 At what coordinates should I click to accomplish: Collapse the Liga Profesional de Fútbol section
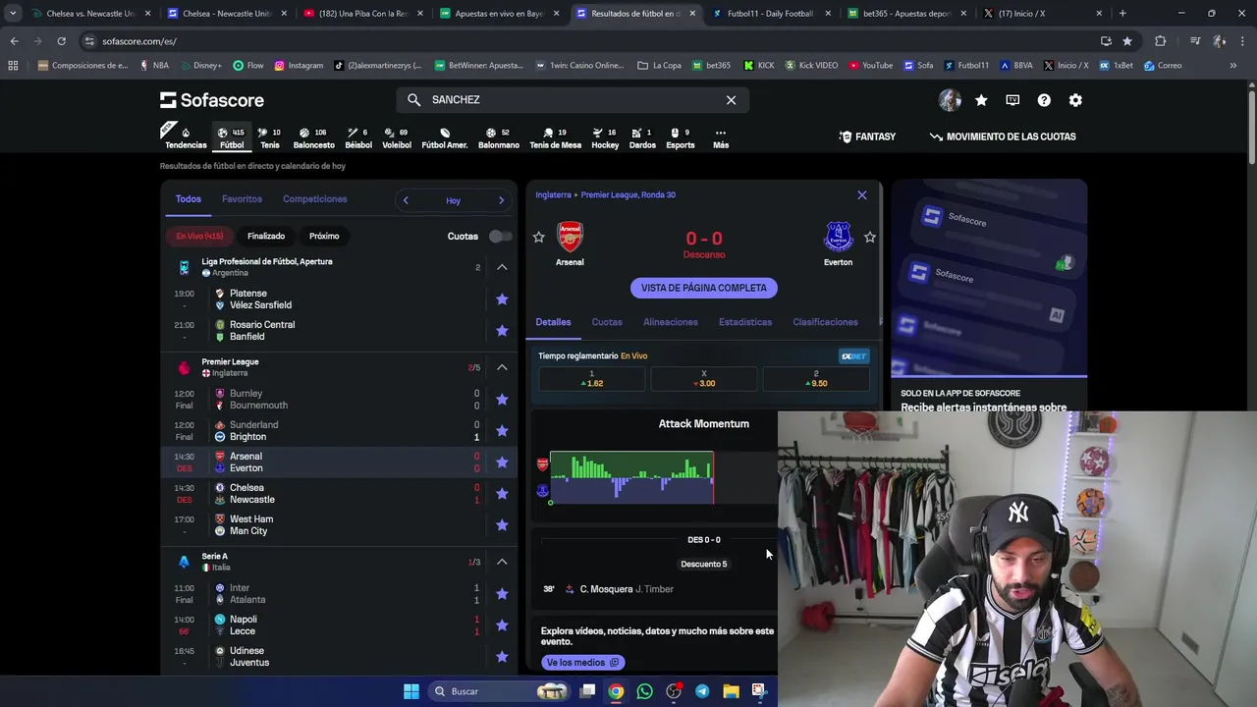pyautogui.click(x=502, y=267)
